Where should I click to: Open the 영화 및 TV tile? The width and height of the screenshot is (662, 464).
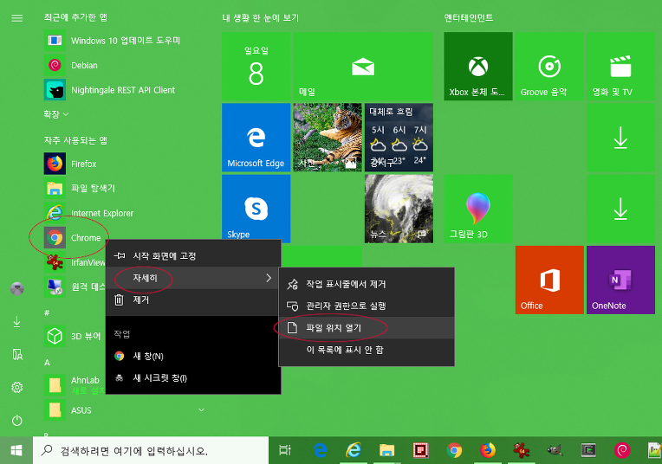coord(620,67)
